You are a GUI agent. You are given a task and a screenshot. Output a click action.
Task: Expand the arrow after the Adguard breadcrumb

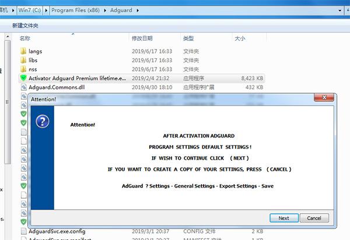pyautogui.click(x=138, y=10)
